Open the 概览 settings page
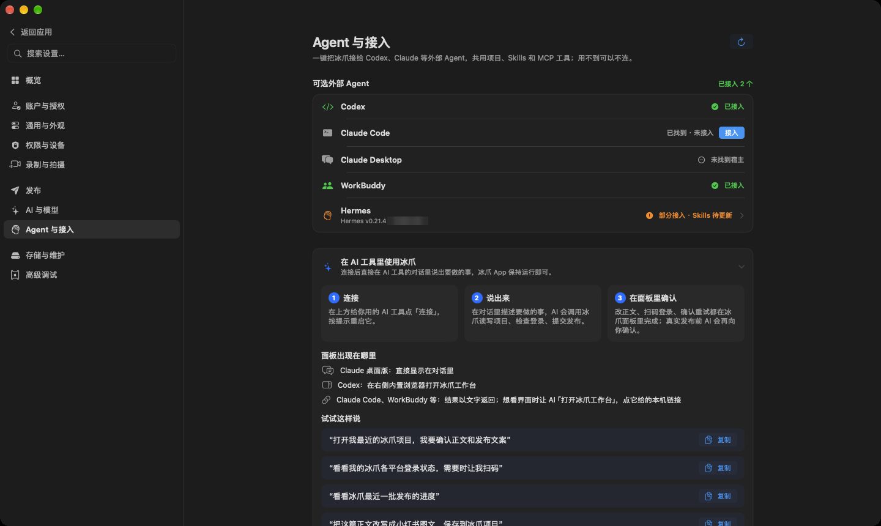 (92, 80)
